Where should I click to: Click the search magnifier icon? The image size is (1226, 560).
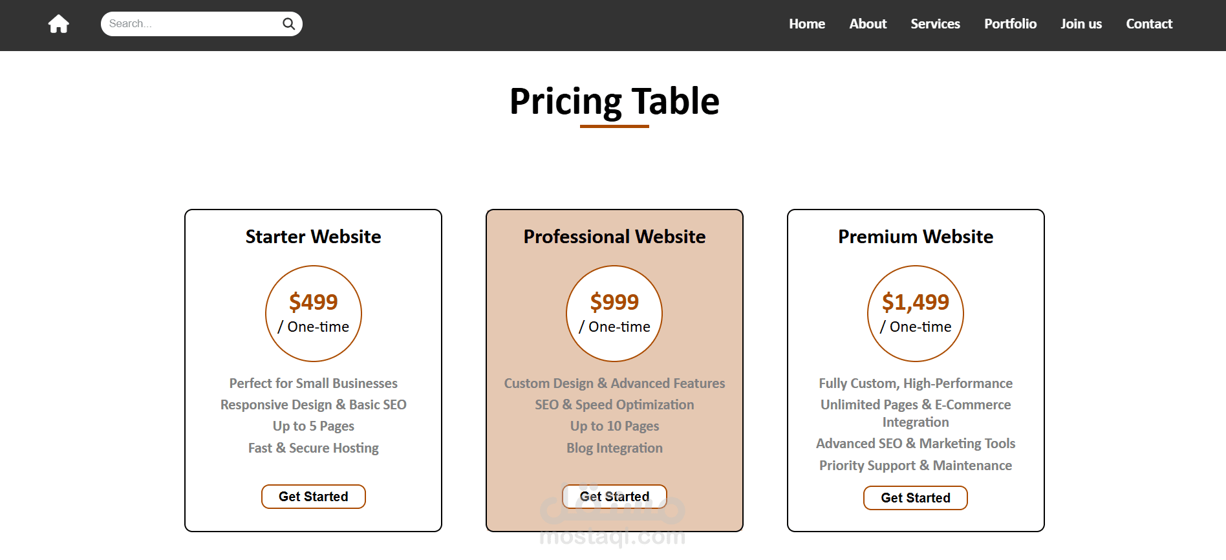[x=288, y=24]
